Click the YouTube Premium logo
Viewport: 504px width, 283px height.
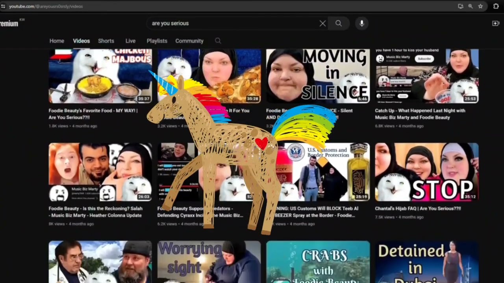9,24
